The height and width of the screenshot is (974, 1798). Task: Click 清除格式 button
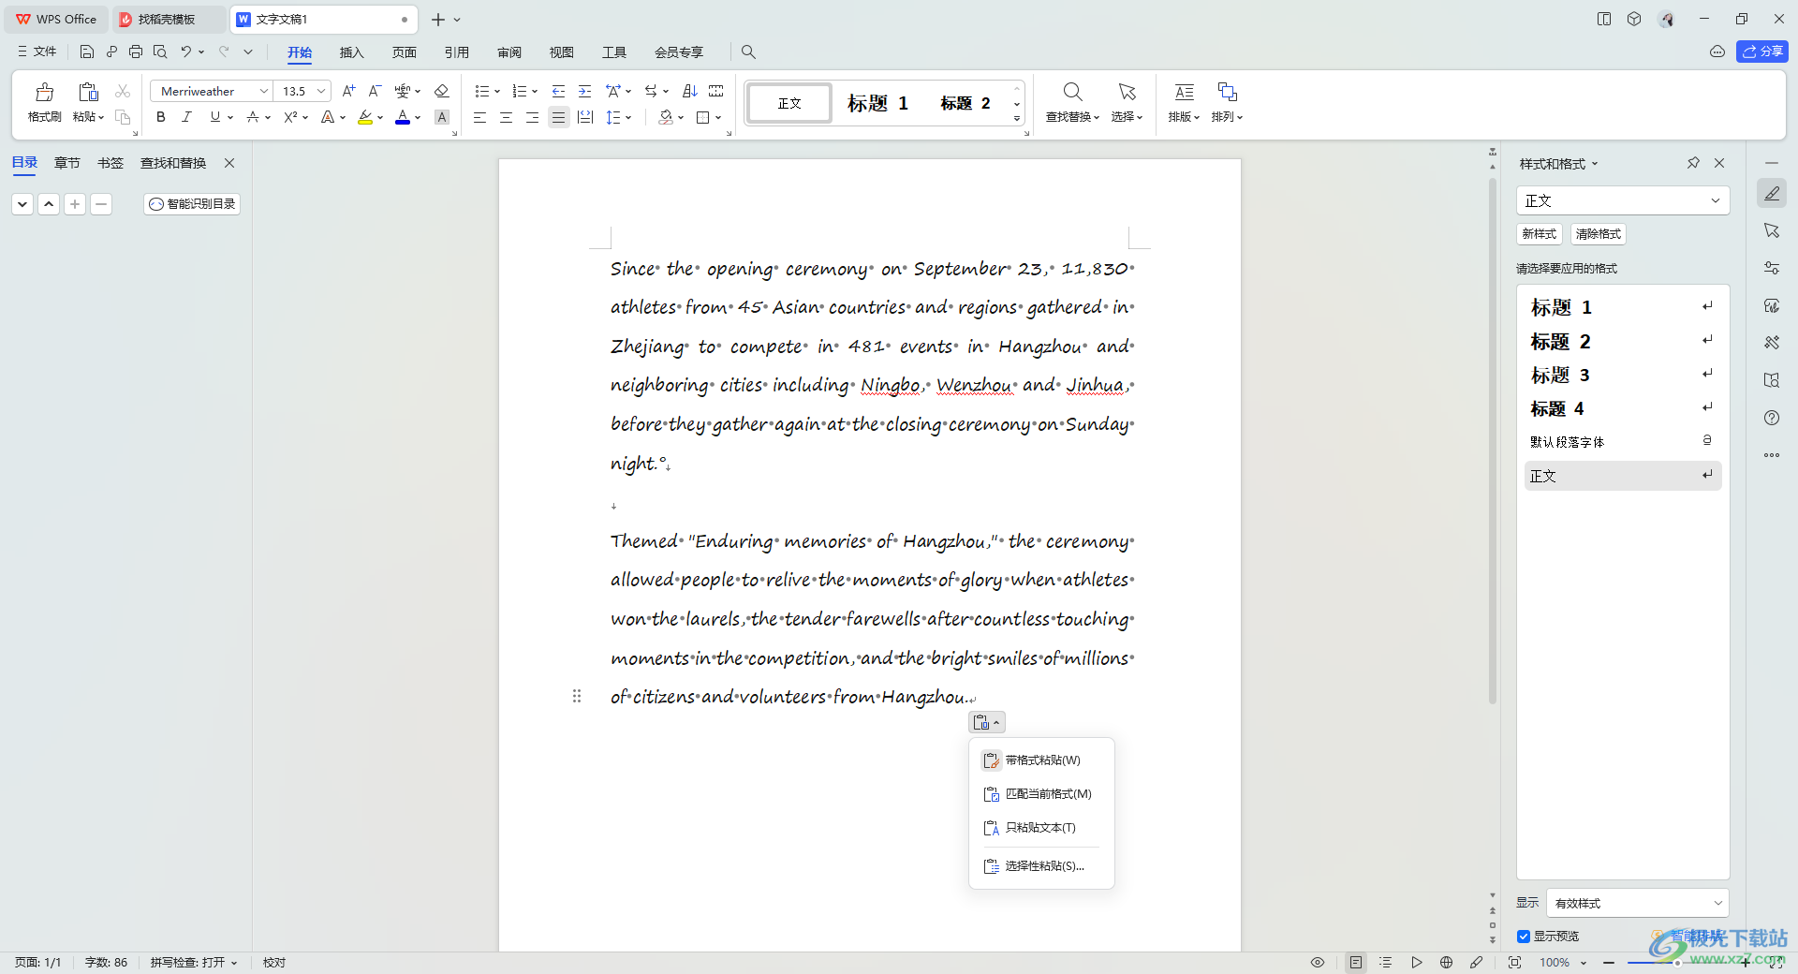coord(1598,234)
